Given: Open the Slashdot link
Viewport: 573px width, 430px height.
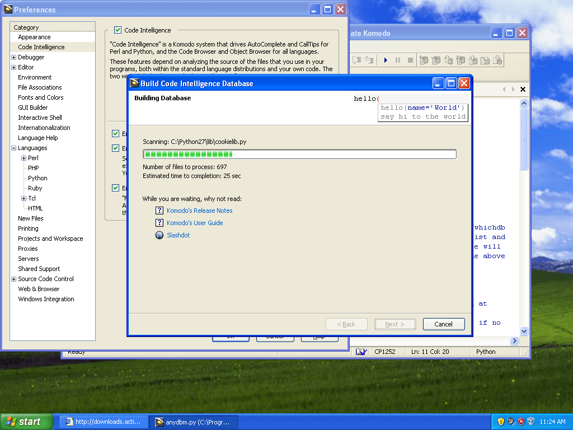Looking at the screenshot, I should coord(179,235).
